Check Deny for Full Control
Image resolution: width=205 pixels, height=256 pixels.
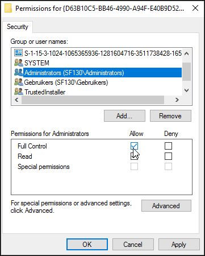pyautogui.click(x=168, y=146)
